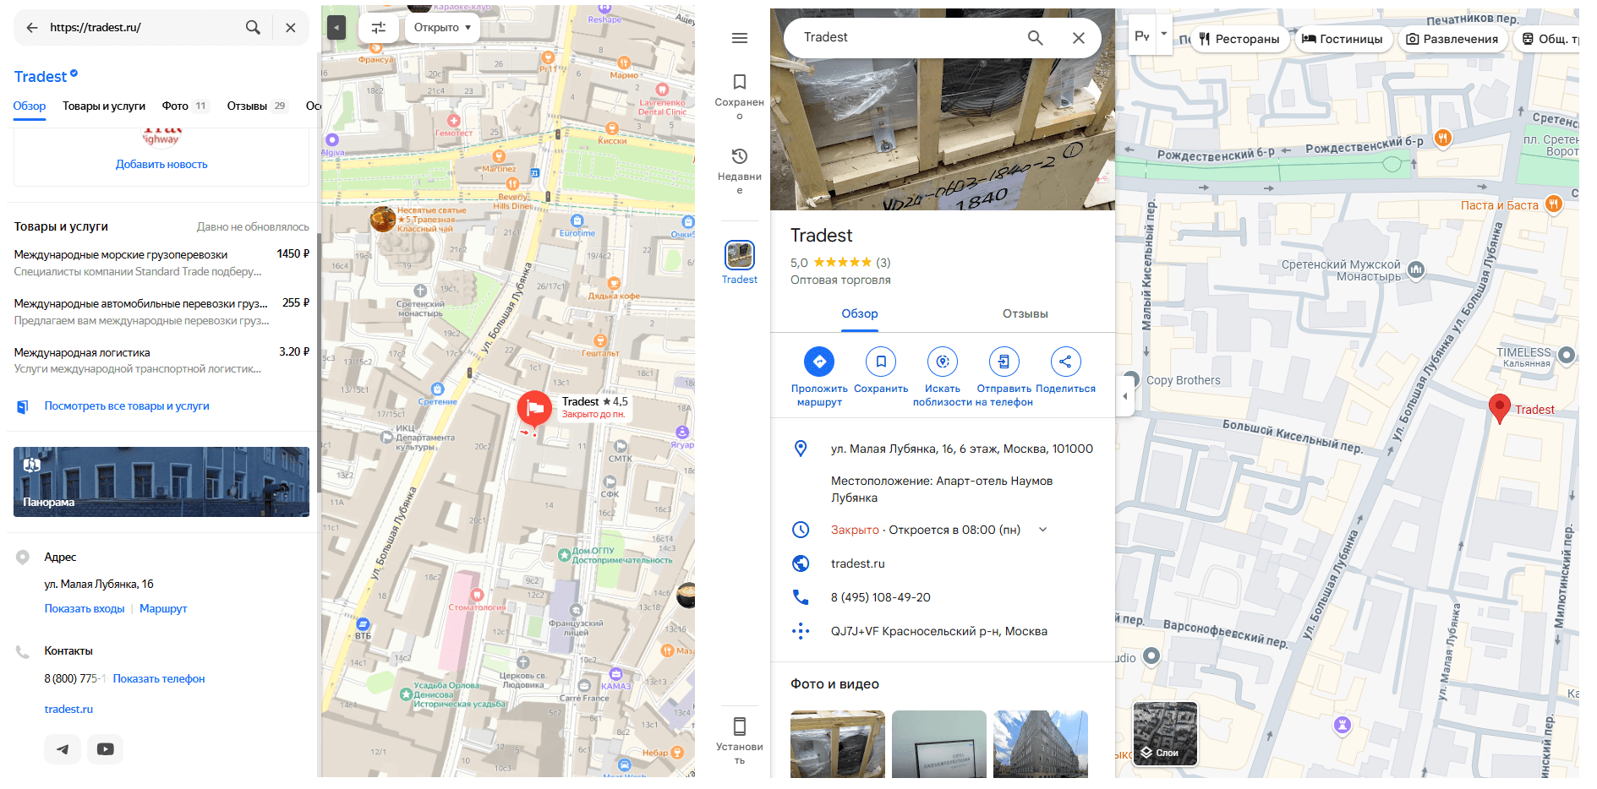The image size is (1597, 789).
Task: Click the Share icon for Tradest
Action: (1065, 362)
